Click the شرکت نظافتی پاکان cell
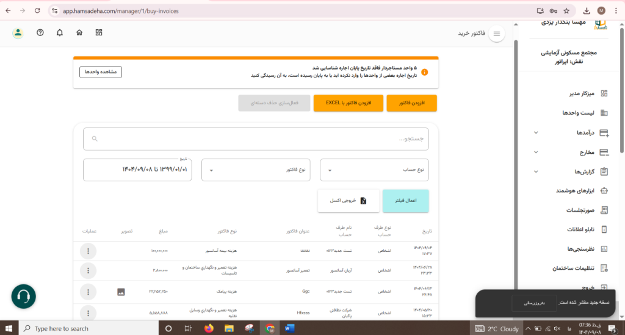 341,312
